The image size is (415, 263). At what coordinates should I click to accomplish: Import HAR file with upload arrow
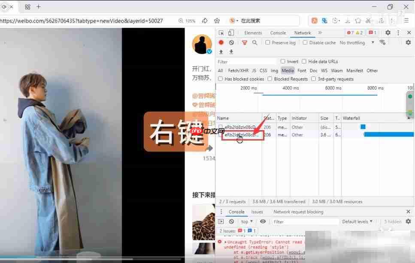tap(221, 52)
